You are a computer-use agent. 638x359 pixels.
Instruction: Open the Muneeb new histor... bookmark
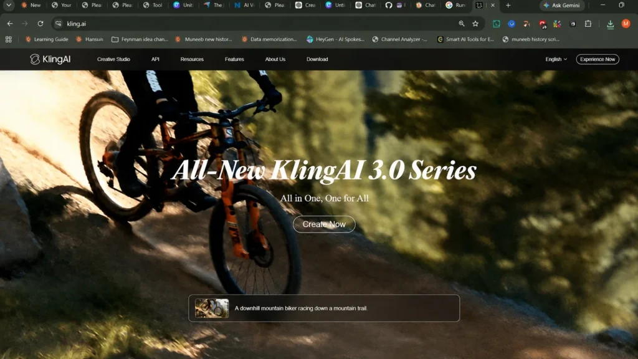(204, 39)
